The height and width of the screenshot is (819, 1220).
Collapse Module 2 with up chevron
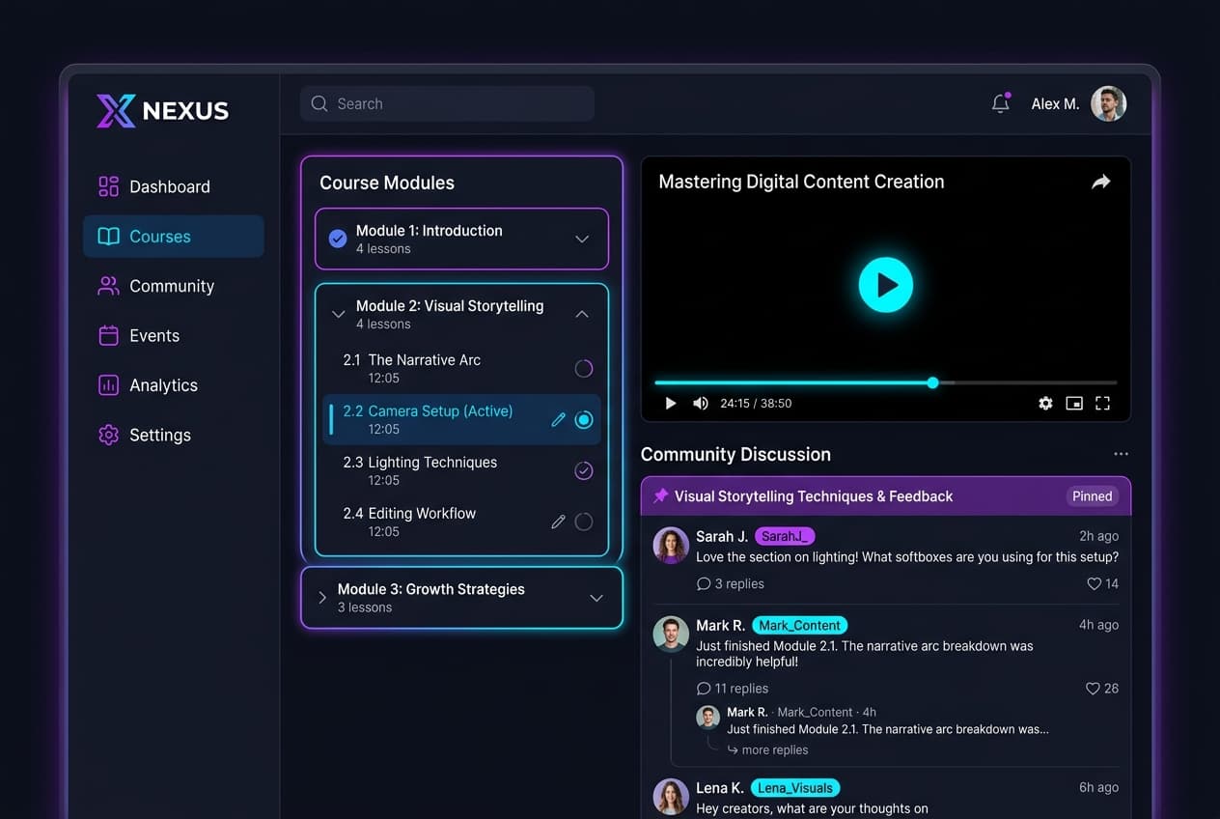[x=582, y=314]
